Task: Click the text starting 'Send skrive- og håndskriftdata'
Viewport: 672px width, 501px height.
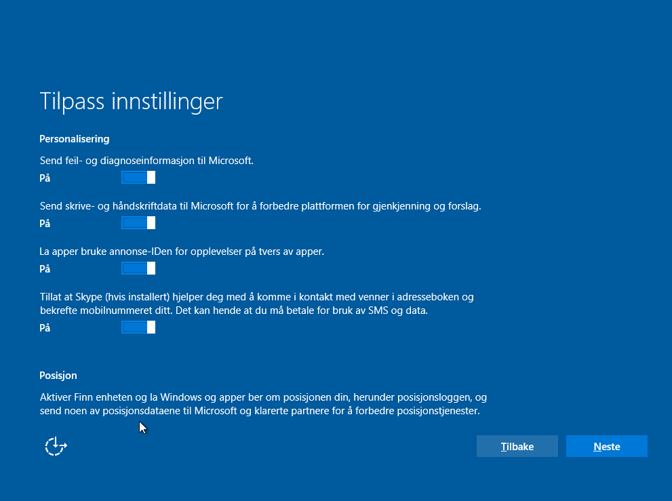Action: click(x=260, y=206)
